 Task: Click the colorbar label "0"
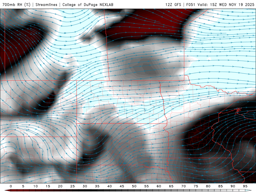pos(11,186)
